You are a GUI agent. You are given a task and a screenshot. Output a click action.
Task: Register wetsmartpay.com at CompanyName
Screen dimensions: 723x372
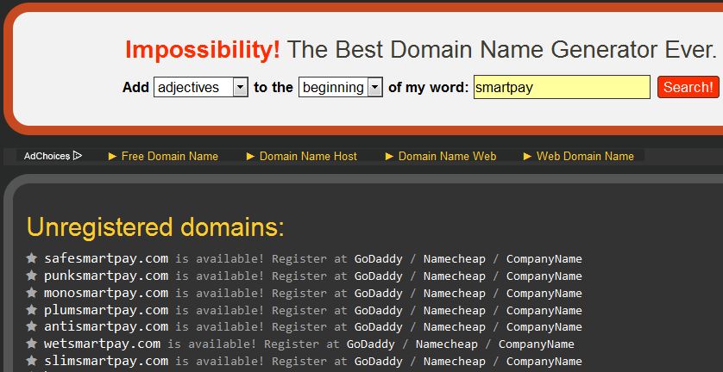537,344
